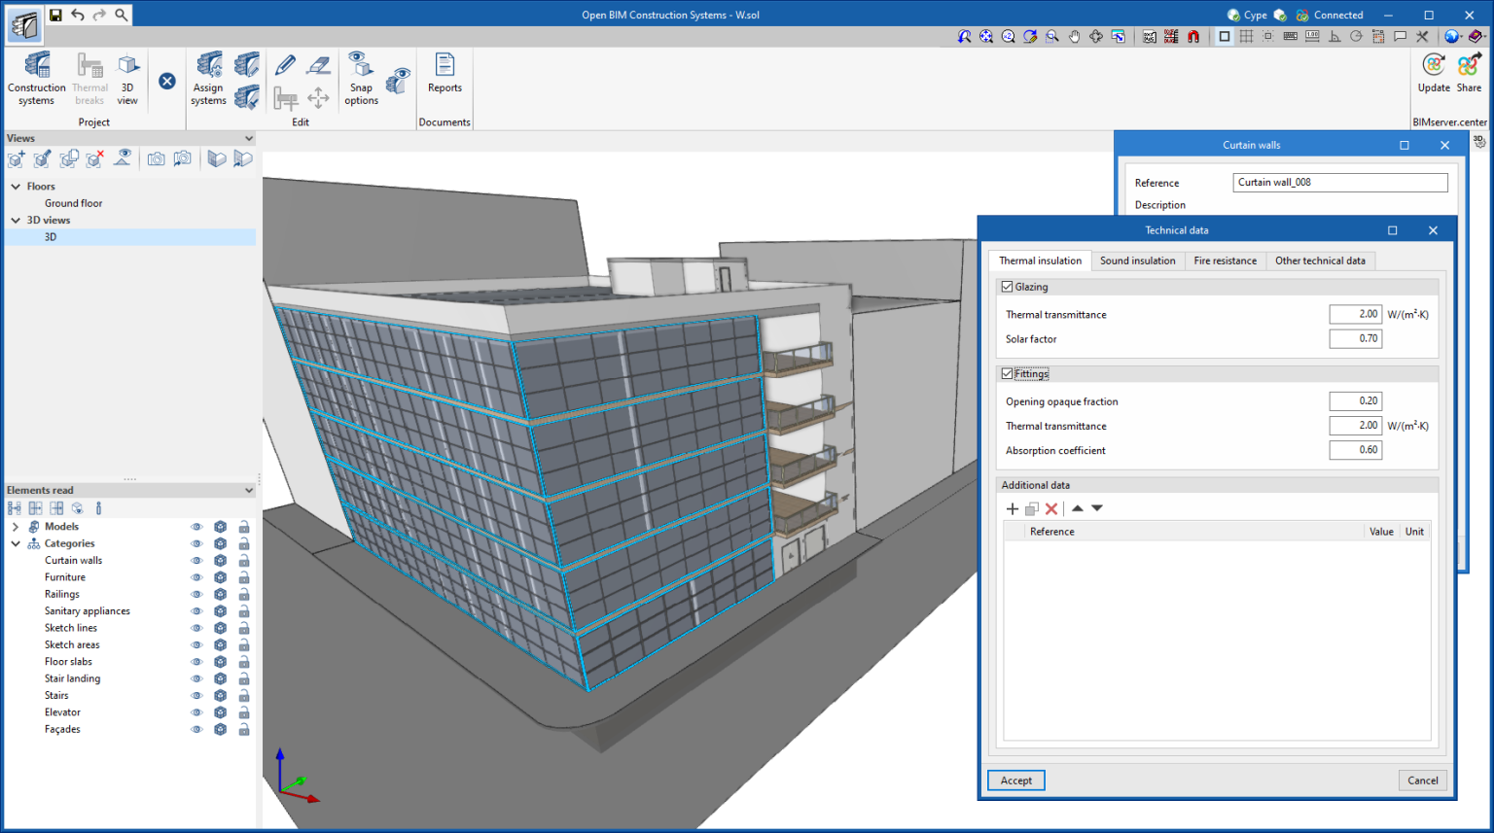Switch to the Sound insulation tab
Image resolution: width=1494 pixels, height=833 pixels.
1137,260
